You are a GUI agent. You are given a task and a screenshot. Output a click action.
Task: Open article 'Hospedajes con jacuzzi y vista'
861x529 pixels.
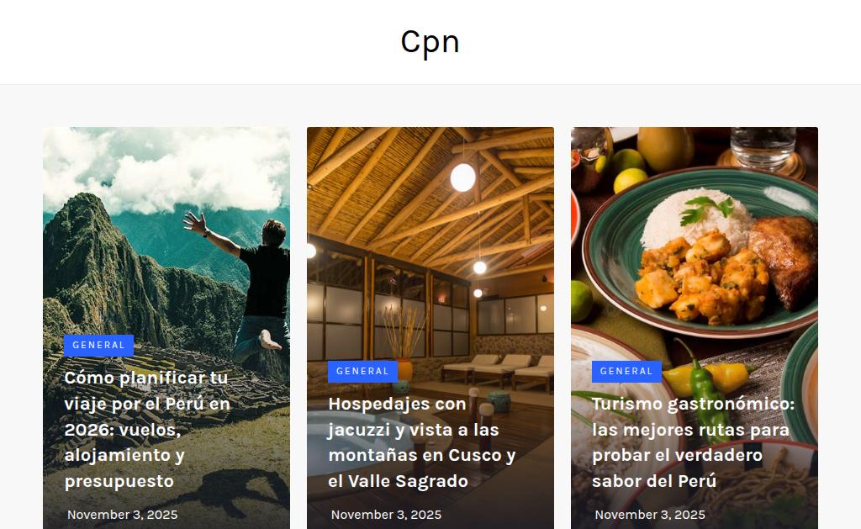pos(422,442)
